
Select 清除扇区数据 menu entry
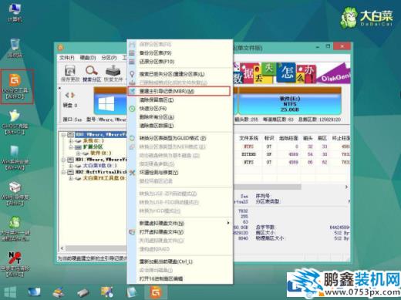[x=180, y=126]
